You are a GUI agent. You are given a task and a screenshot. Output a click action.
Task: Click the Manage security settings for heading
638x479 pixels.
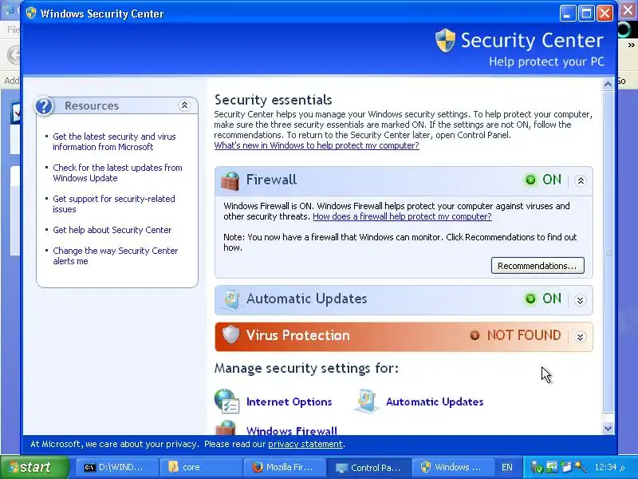coord(306,368)
